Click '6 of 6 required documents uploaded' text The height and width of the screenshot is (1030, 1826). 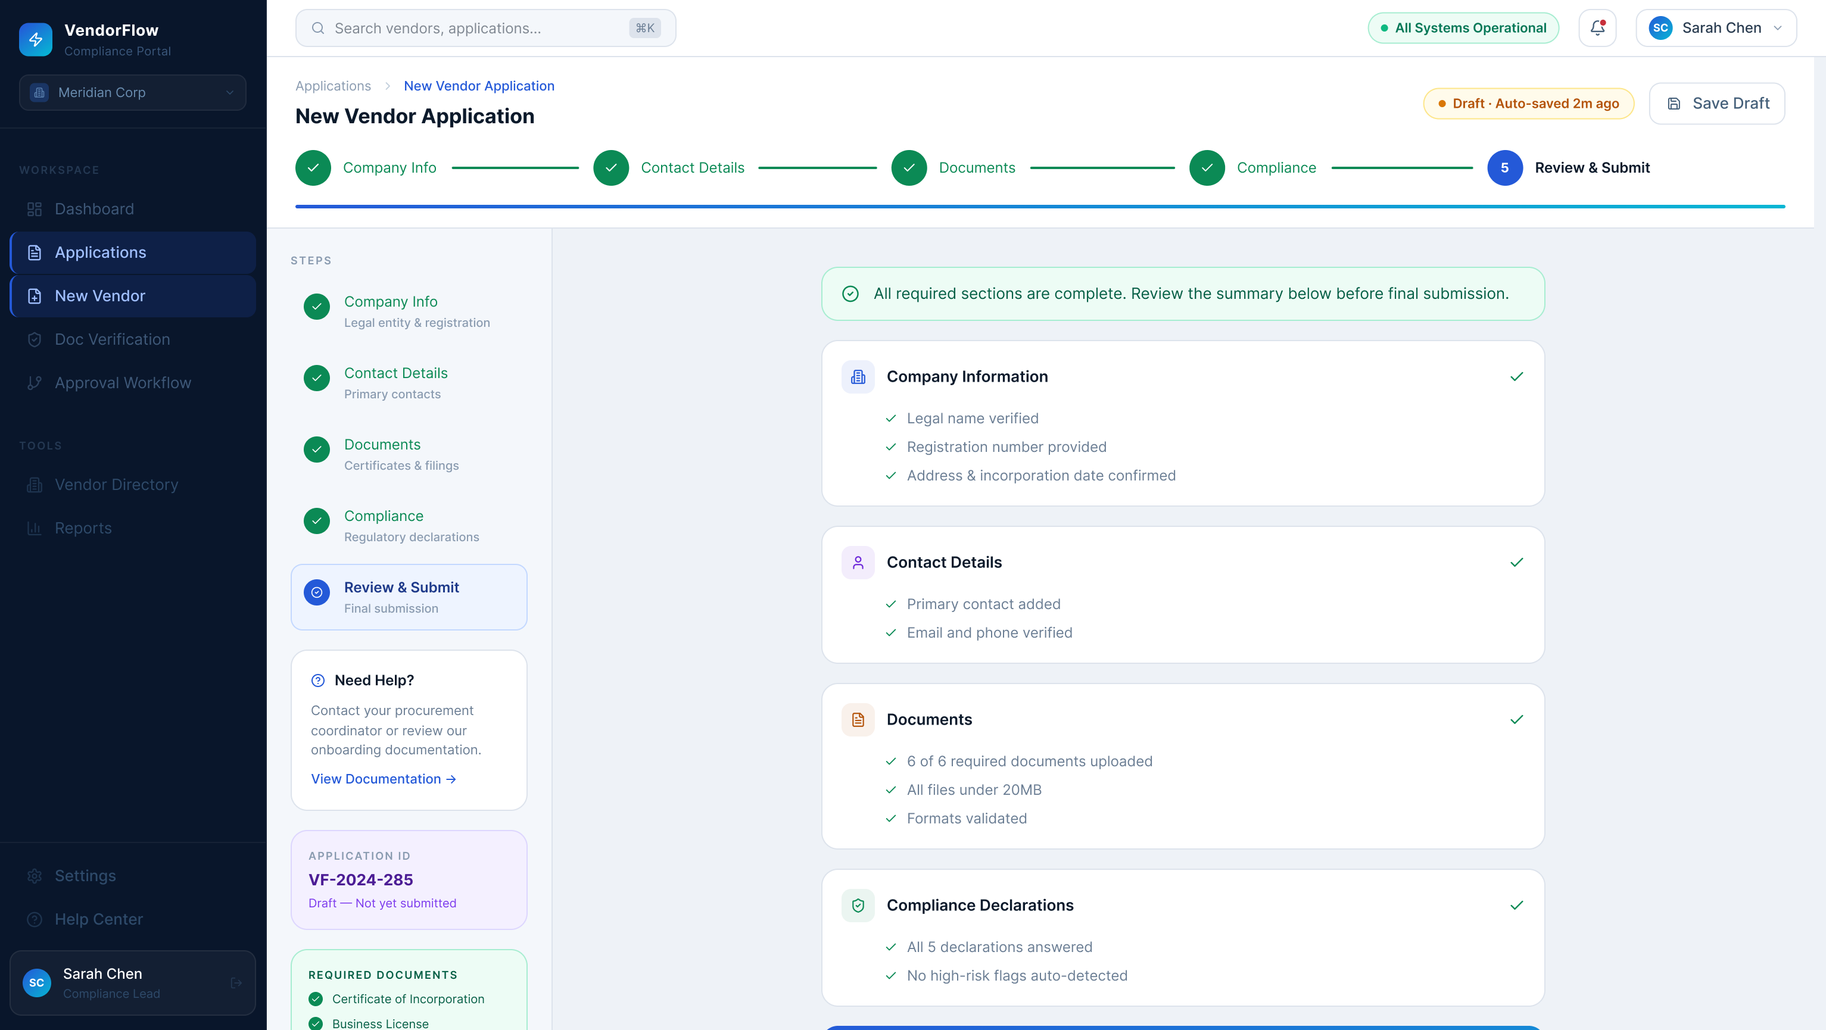[1030, 761]
